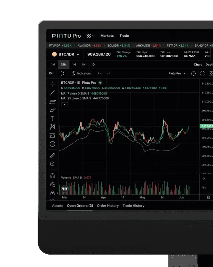Viewport: 213px width, 267px height.
Task: Select the brush drawing tool
Action: (x=53, y=110)
